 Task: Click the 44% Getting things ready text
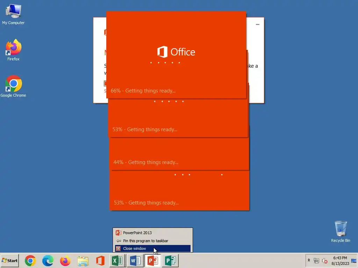pos(146,162)
